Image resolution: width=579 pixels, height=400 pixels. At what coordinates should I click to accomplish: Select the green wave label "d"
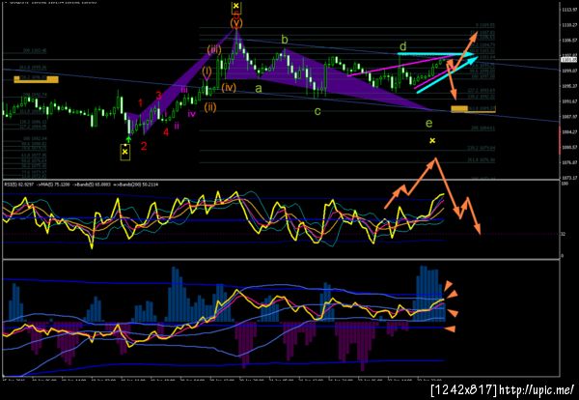pyautogui.click(x=402, y=46)
